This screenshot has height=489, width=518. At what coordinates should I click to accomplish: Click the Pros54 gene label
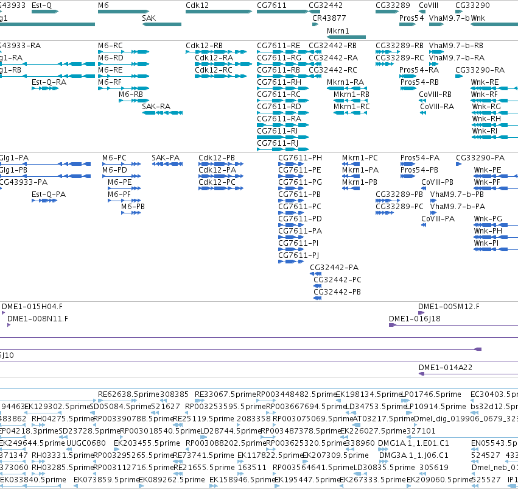(411, 18)
